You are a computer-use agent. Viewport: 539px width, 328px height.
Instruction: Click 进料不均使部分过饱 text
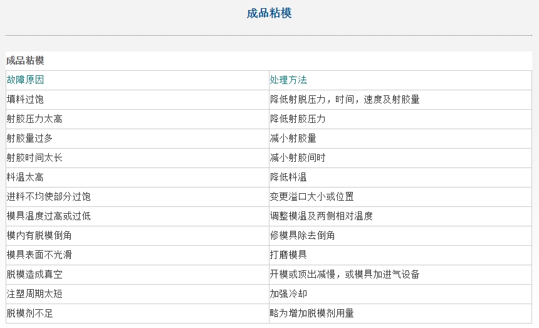click(48, 197)
